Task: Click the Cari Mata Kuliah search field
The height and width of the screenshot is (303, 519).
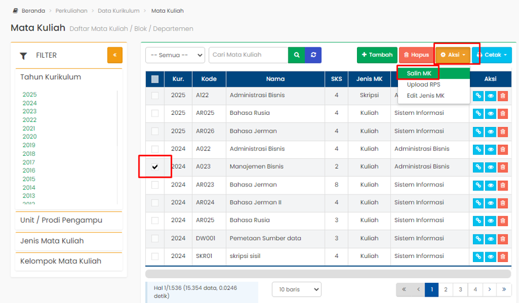Action: 248,55
